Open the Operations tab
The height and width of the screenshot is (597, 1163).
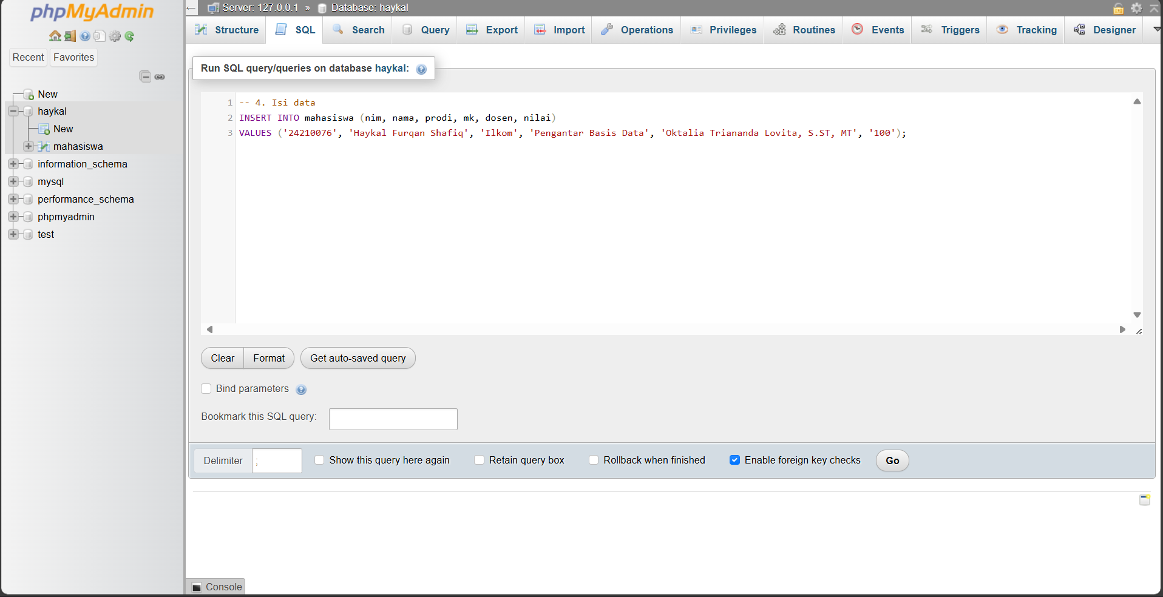click(x=637, y=30)
